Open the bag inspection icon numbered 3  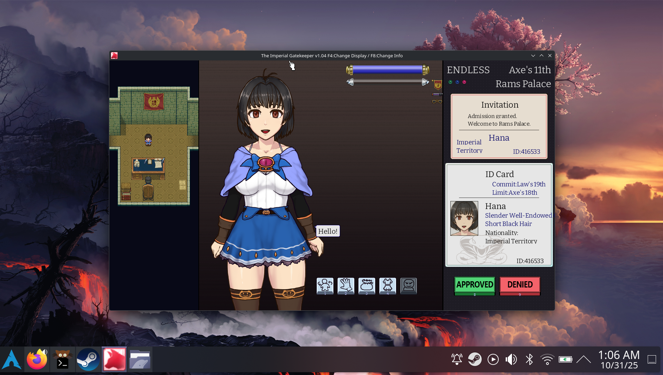367,286
